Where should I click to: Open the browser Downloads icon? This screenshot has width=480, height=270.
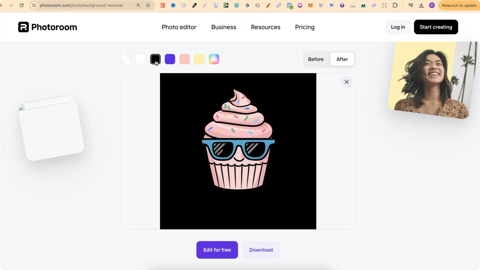(x=421, y=5)
